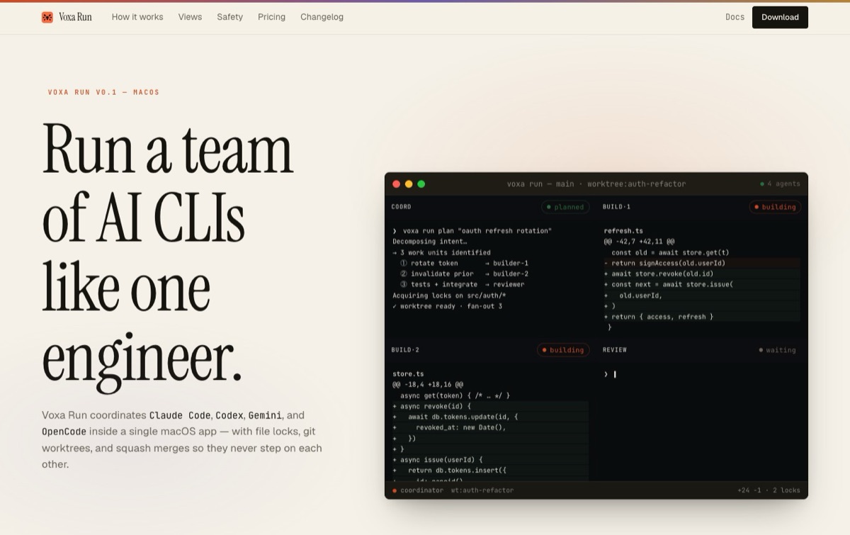Click the Voxa Run logo icon

coord(47,17)
